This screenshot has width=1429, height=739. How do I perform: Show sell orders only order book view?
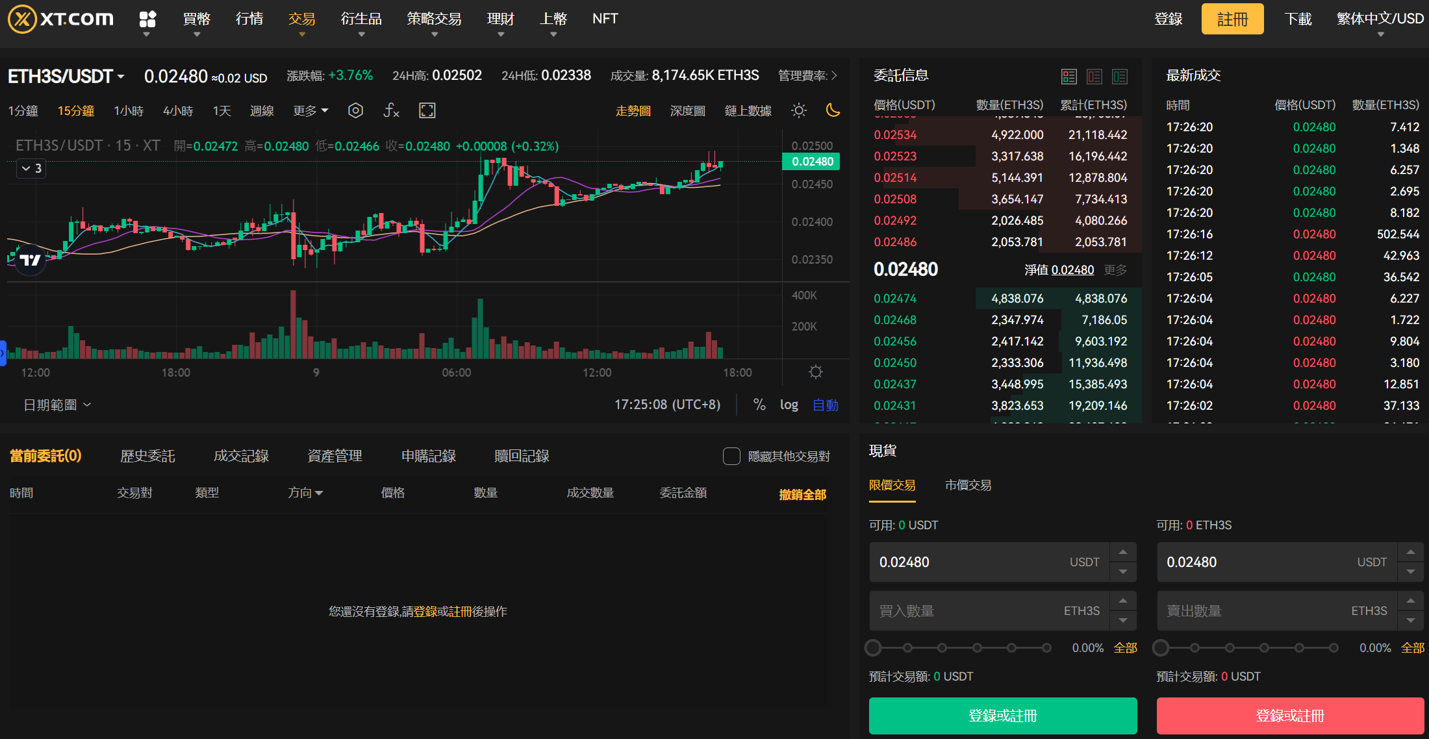[1094, 77]
